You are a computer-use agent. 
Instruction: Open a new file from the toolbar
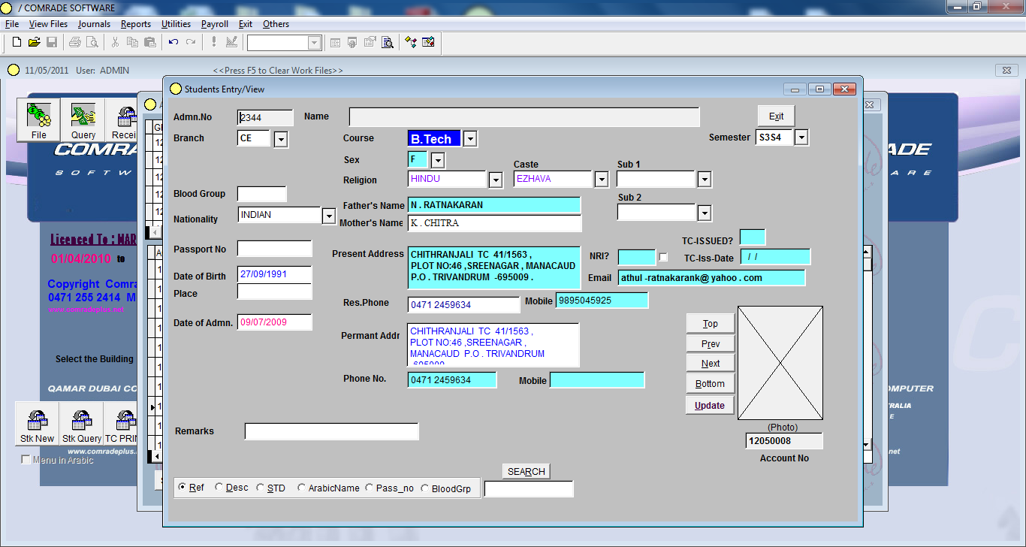16,42
